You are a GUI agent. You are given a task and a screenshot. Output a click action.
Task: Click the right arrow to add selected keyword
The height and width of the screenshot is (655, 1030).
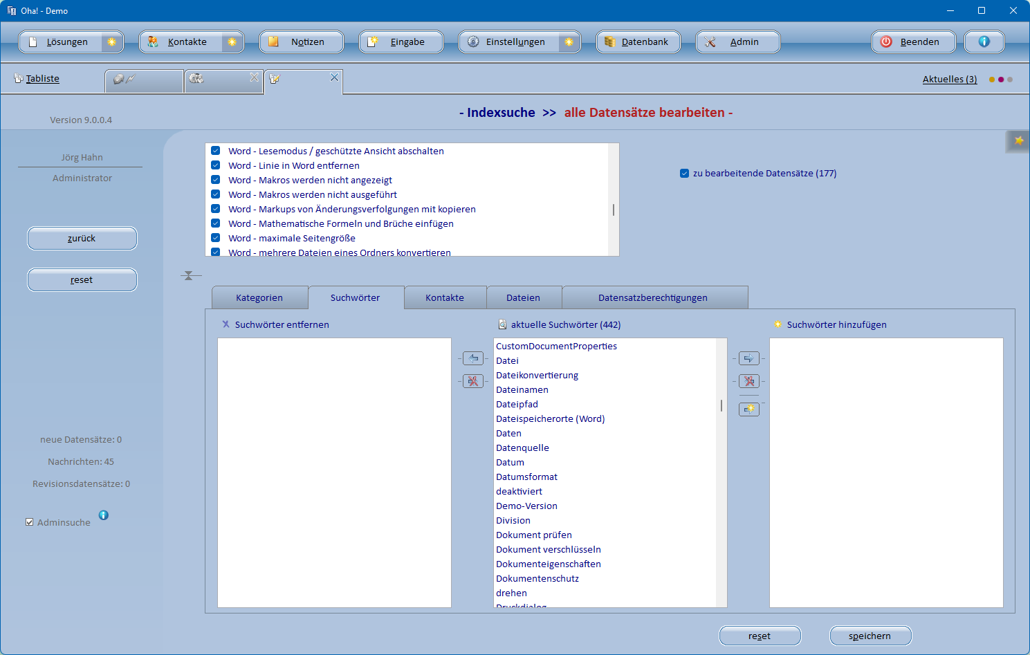coord(749,358)
